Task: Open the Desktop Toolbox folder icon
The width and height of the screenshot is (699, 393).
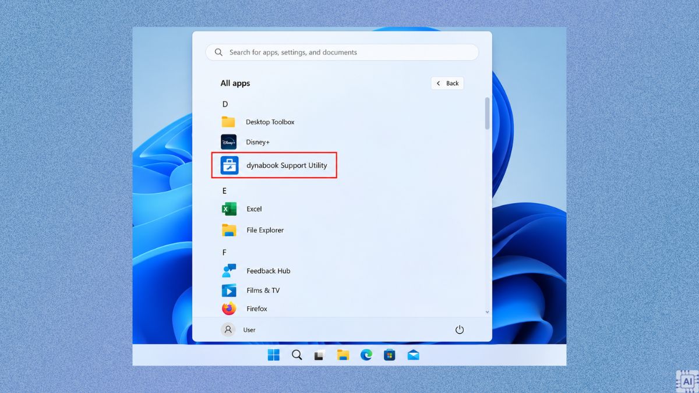Action: (x=228, y=122)
